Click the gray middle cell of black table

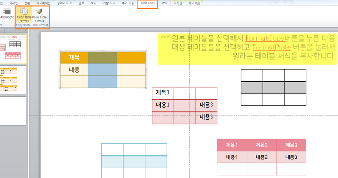274,88
